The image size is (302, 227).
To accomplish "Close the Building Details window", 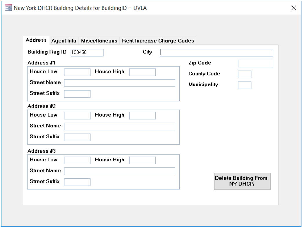I will [x=294, y=8].
